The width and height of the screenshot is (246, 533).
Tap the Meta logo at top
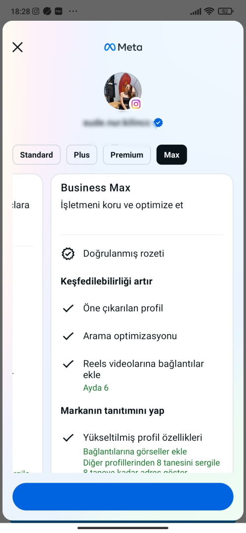click(x=123, y=47)
